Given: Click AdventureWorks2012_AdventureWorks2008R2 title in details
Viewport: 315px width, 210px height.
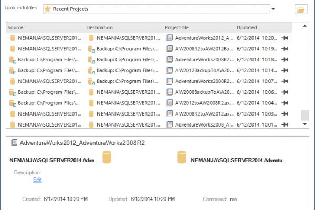Looking at the screenshot, I should 82,143.
